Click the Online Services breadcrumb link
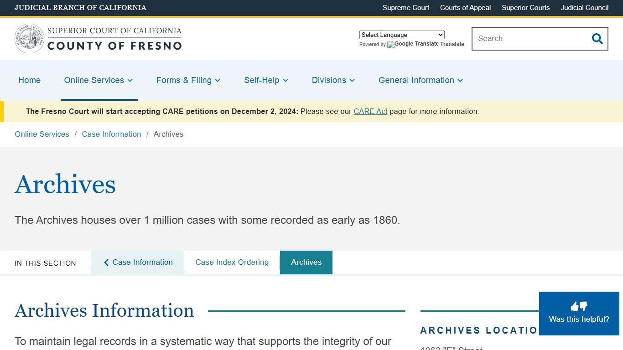This screenshot has height=350, width=623. click(42, 134)
